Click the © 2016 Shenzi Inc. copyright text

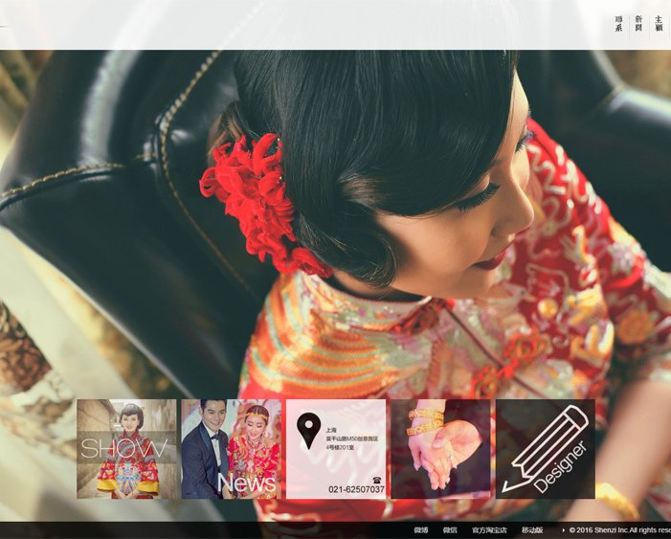(619, 530)
